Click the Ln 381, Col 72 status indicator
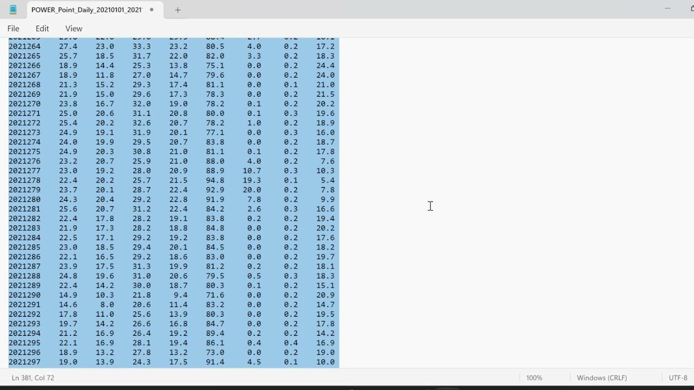 33,378
